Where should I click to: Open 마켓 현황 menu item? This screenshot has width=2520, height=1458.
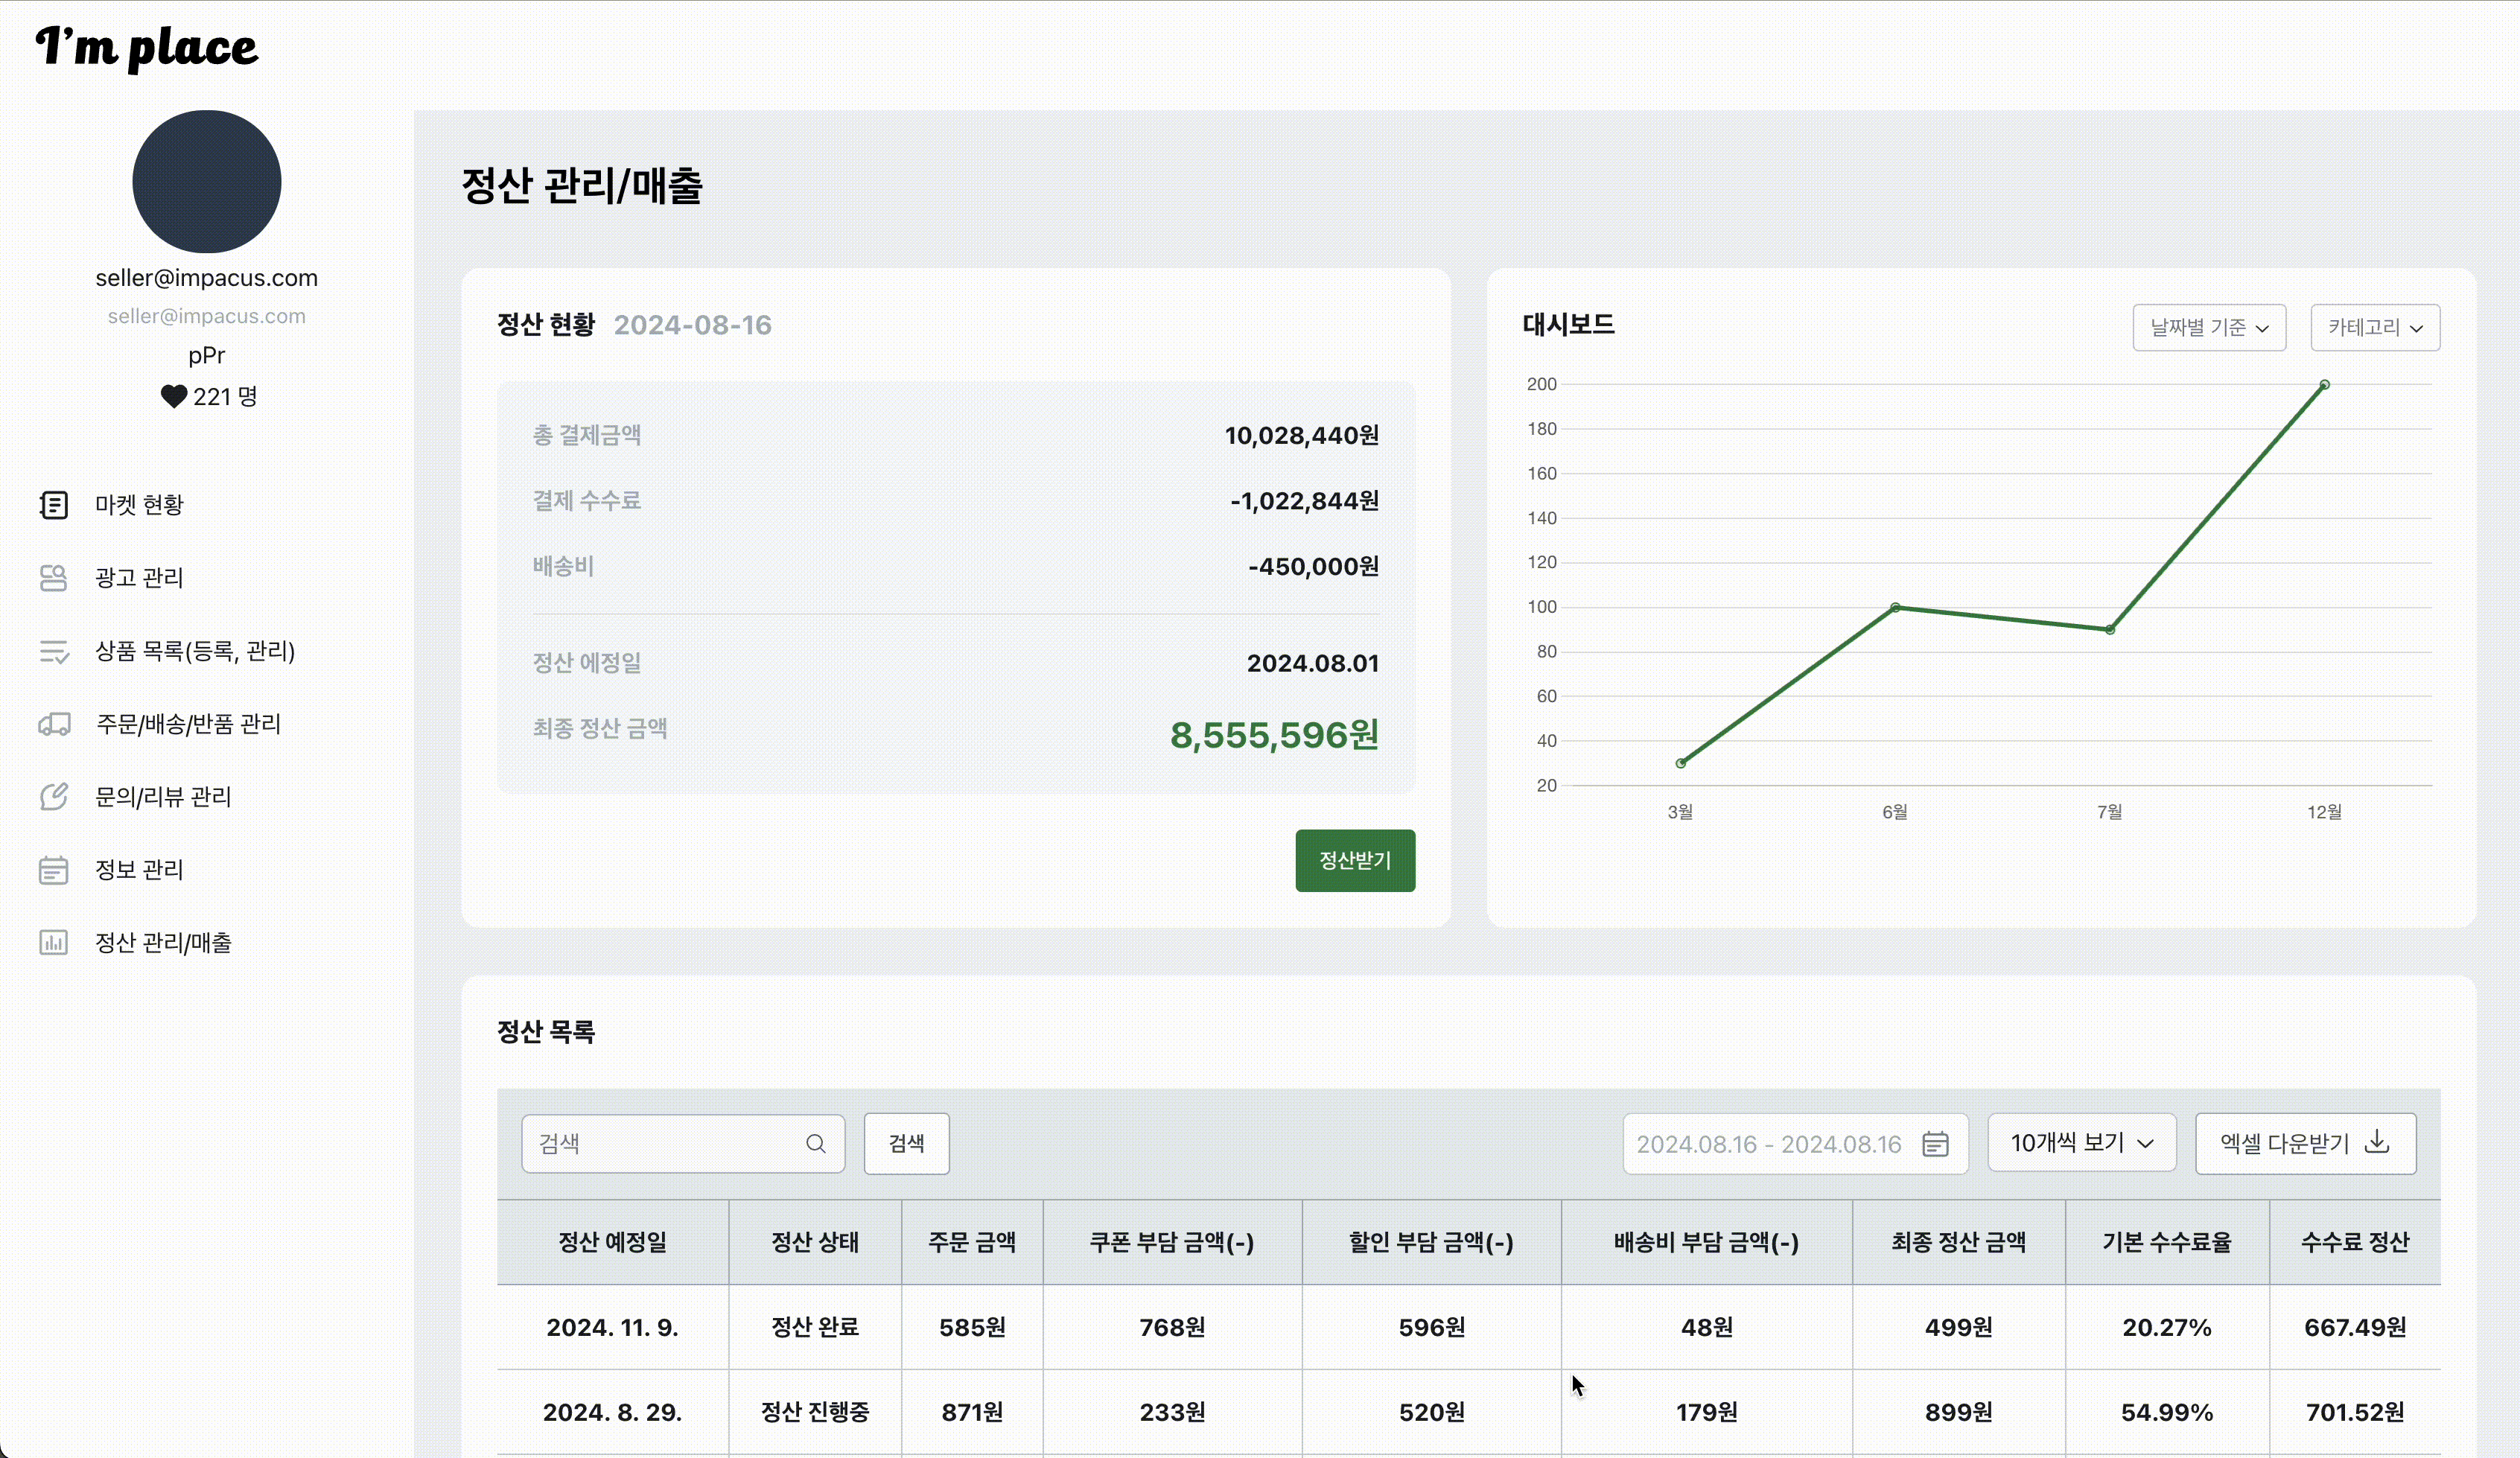coord(139,505)
